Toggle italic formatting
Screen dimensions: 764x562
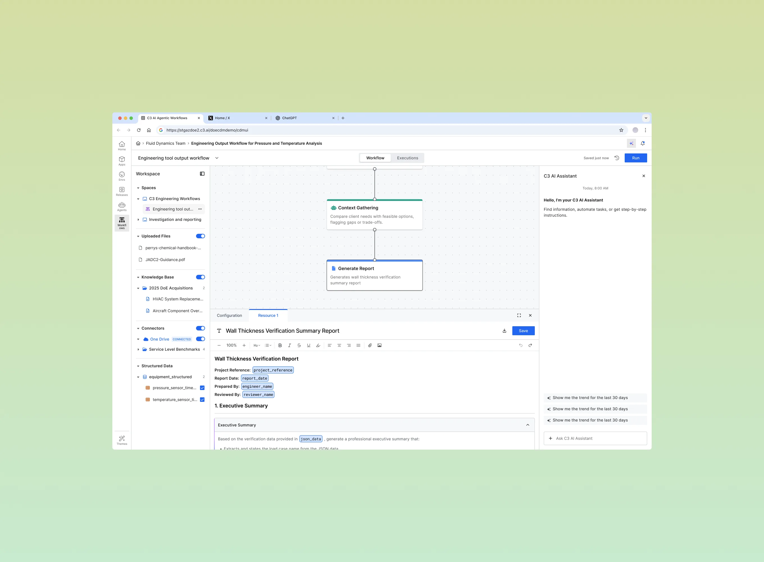coord(289,345)
